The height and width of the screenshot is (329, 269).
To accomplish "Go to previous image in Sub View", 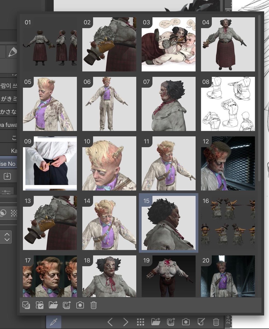I will point(110,322).
